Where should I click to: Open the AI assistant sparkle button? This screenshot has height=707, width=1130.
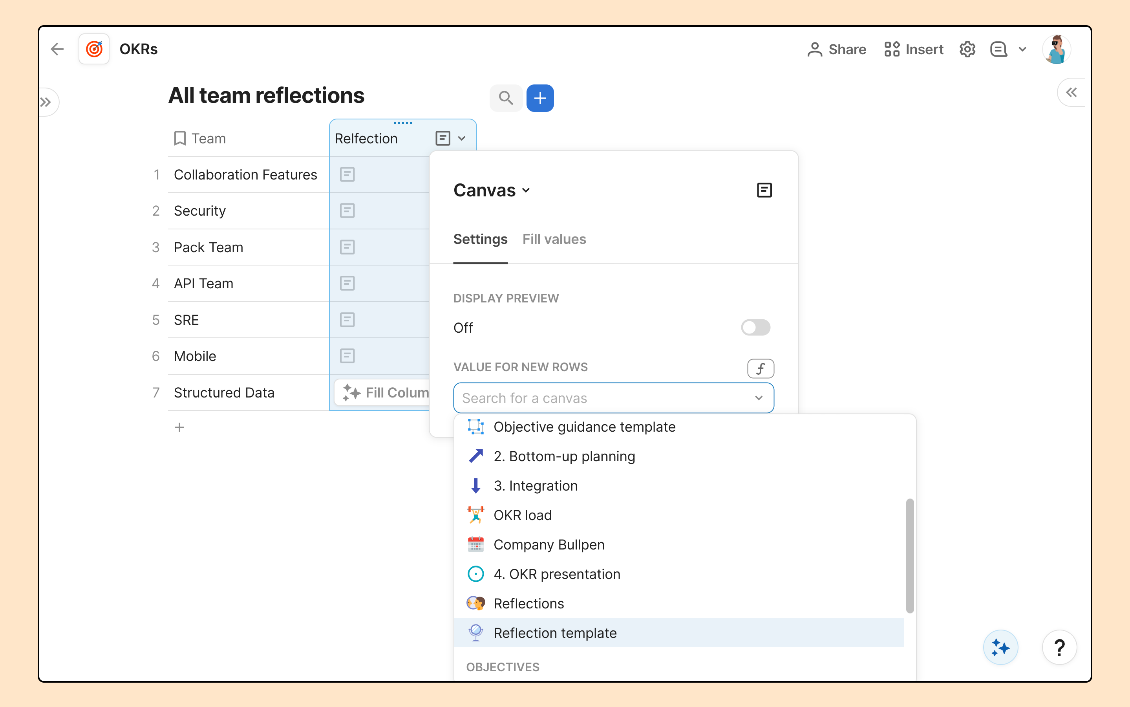pyautogui.click(x=1000, y=648)
